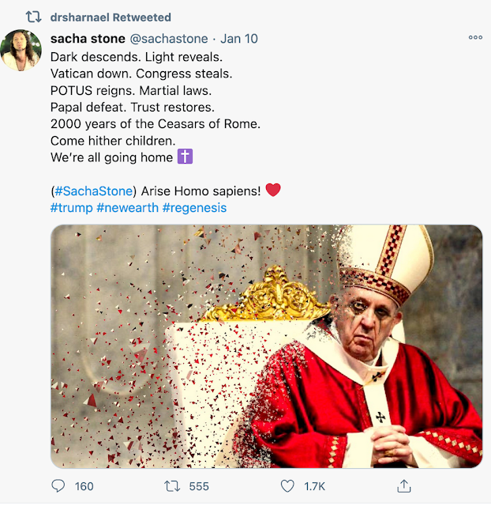The image size is (491, 506).
Task: Click the "Jan 10" tweet timestamp
Action: pos(239,38)
